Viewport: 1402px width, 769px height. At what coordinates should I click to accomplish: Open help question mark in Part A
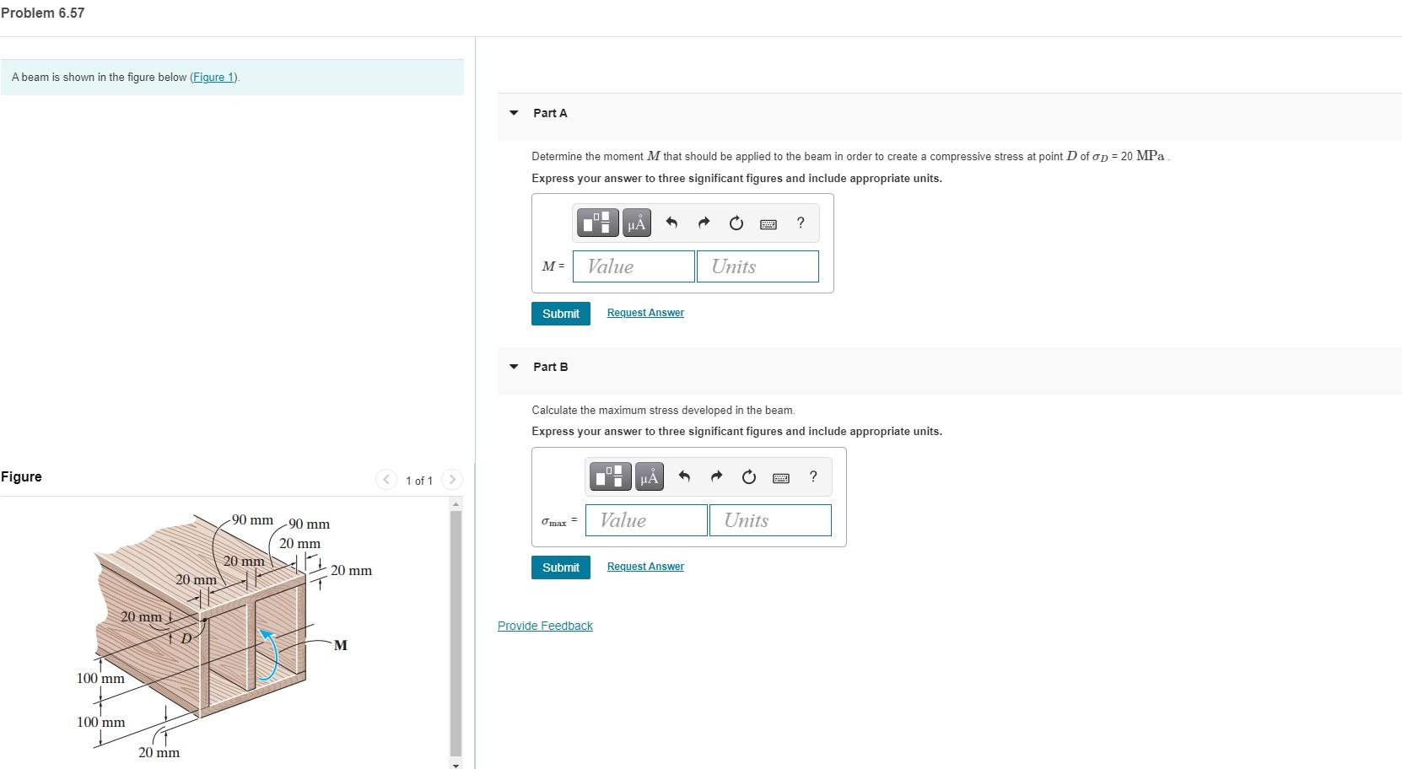coord(801,223)
